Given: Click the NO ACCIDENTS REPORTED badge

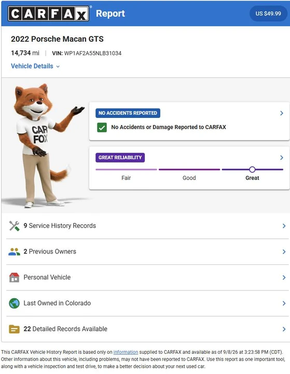Looking at the screenshot, I should (128, 113).
